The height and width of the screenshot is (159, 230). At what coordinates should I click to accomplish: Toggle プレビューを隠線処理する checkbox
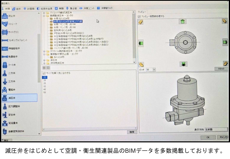coord(139,16)
